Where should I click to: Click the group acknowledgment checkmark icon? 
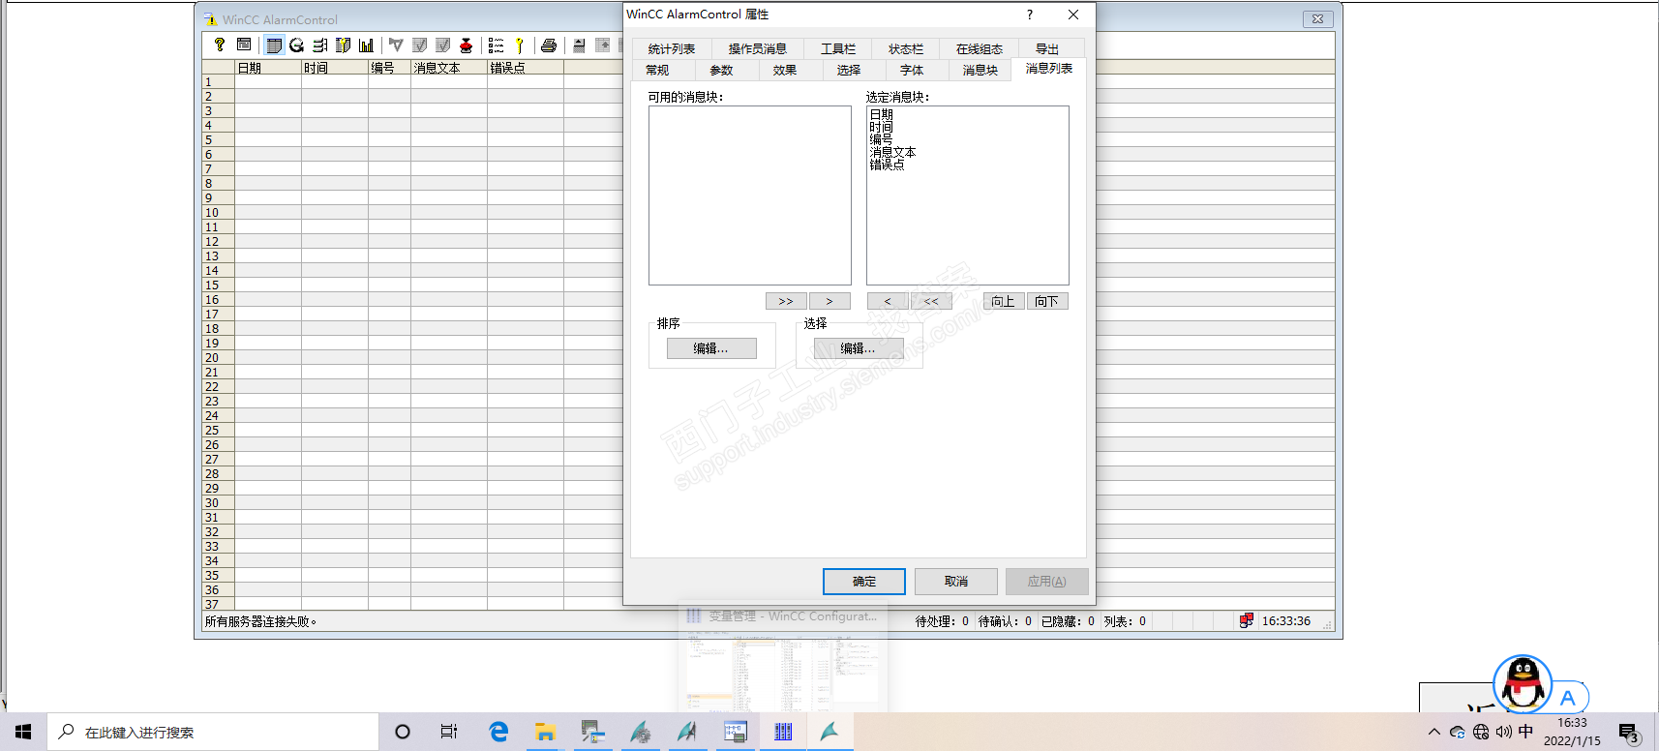tap(442, 45)
